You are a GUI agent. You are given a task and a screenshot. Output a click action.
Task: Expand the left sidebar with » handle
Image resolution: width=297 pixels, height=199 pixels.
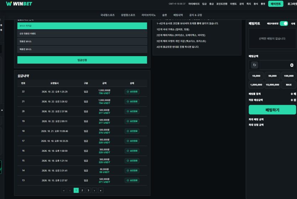pyautogui.click(x=2, y=110)
